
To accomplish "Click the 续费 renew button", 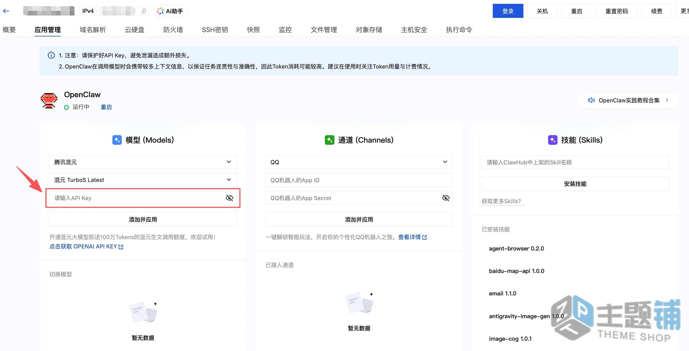I will [x=656, y=11].
